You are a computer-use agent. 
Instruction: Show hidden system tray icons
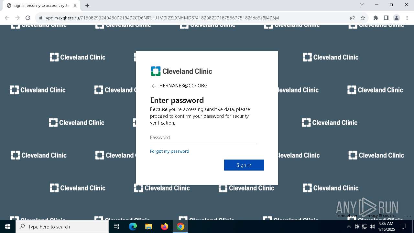click(349, 227)
